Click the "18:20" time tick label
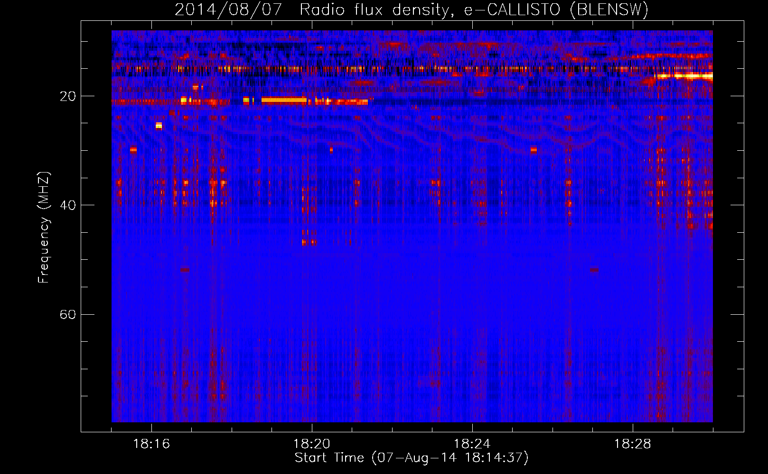768x474 pixels. (x=312, y=444)
